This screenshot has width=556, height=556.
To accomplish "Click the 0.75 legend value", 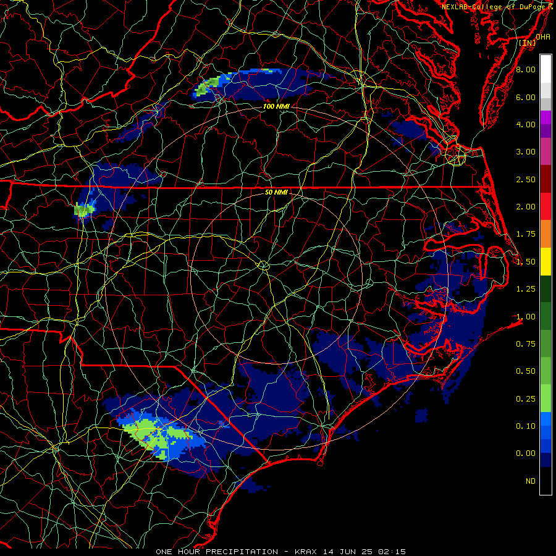I will coord(526,343).
